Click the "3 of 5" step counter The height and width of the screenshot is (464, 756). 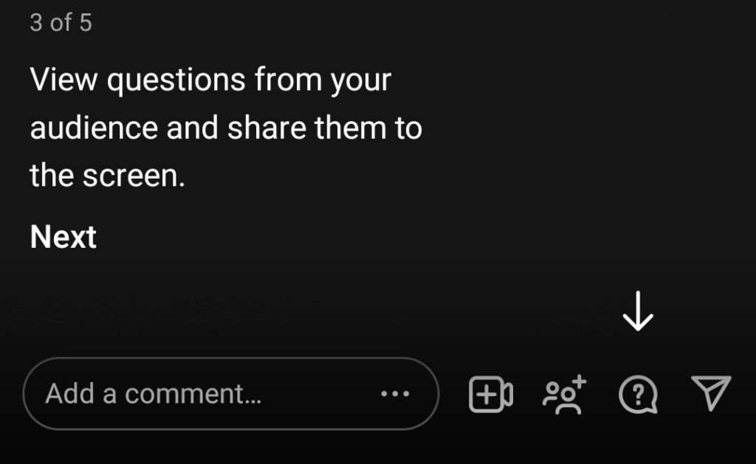(61, 22)
